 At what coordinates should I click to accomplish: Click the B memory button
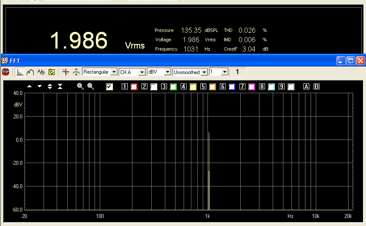(316, 86)
